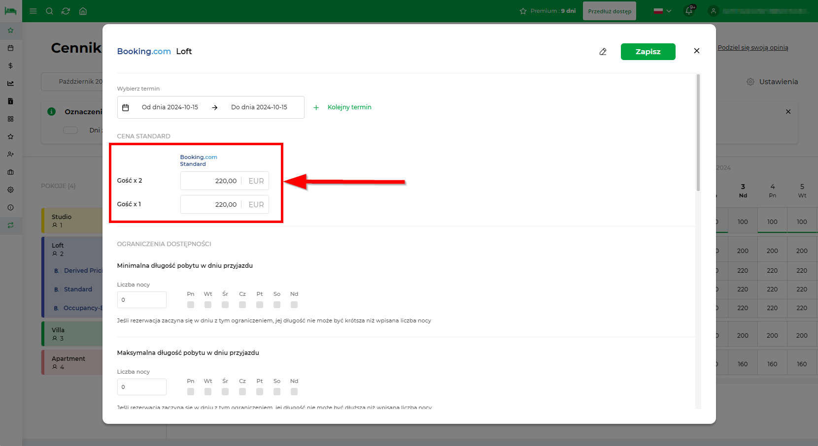This screenshot has width=818, height=446.
Task: Select the Studio room row
Action: 72,221
